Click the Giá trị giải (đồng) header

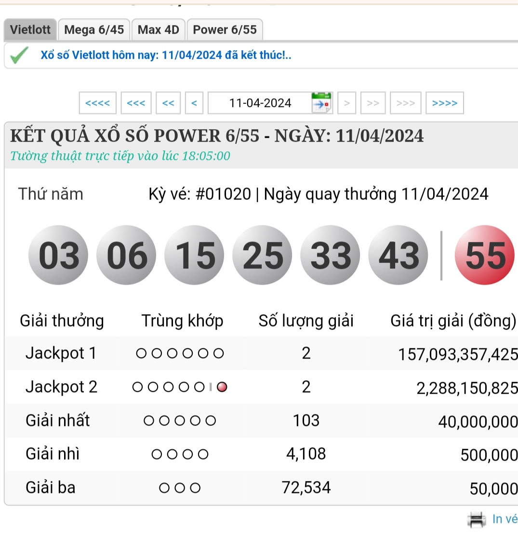453,321
